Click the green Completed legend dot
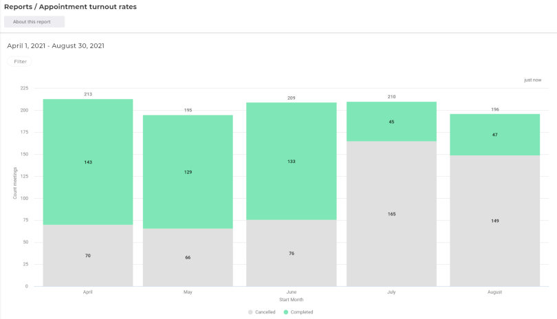 [x=285, y=312]
